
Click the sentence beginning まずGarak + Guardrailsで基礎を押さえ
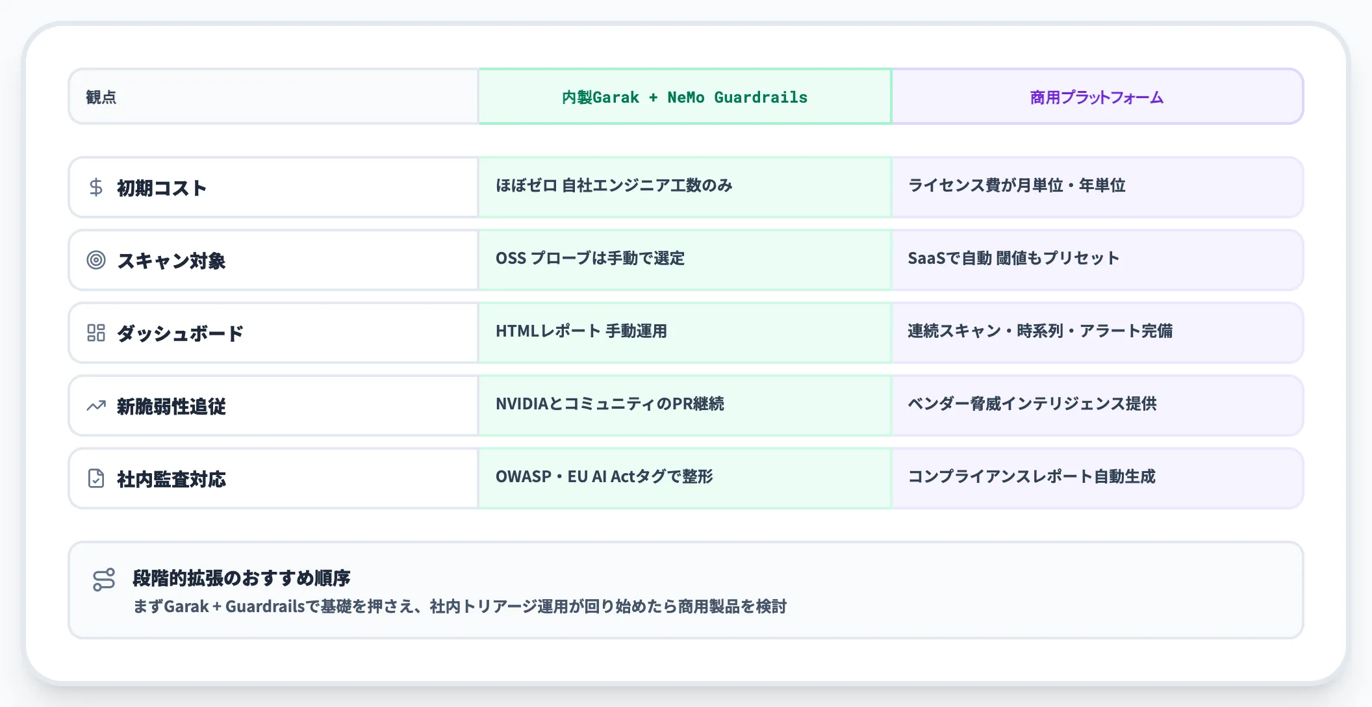click(459, 606)
